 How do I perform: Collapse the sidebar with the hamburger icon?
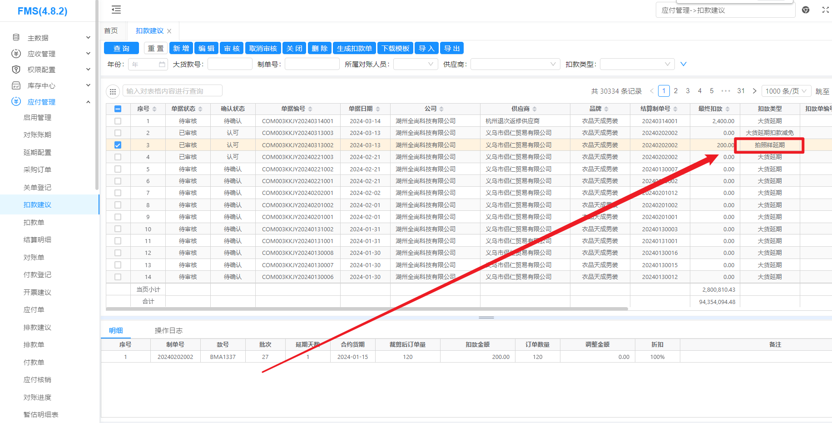(x=116, y=10)
